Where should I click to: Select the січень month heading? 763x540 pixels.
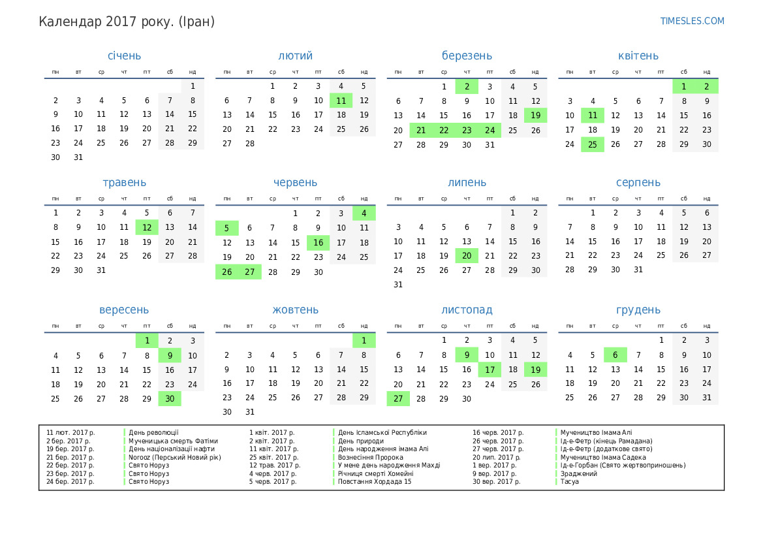[x=124, y=56]
